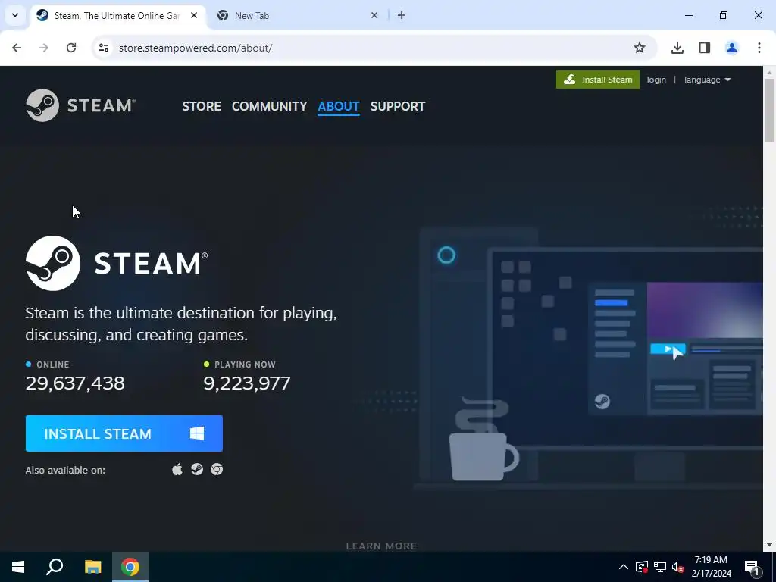
Task: Open the Windows Start menu
Action: pyautogui.click(x=18, y=567)
